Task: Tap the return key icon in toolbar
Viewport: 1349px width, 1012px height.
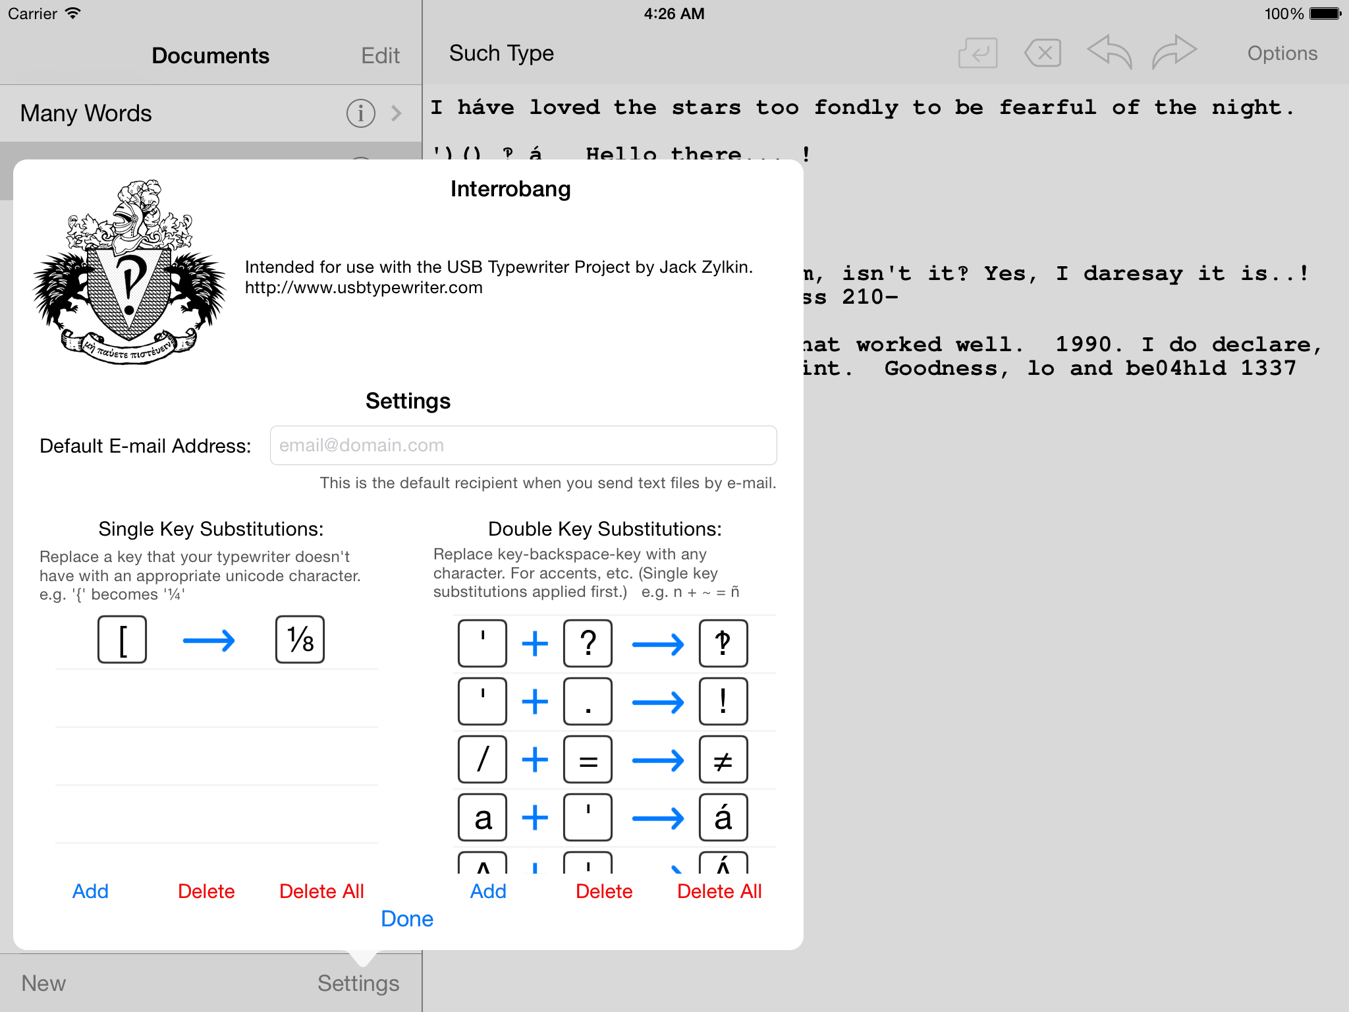Action: tap(977, 53)
